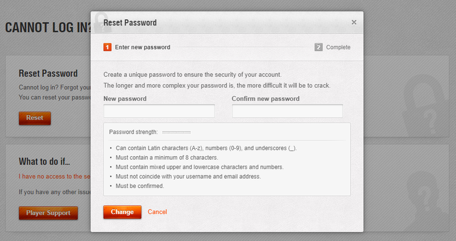Close the Reset Password dialog with X
Viewport: 456px width, 241px height.
(x=353, y=22)
